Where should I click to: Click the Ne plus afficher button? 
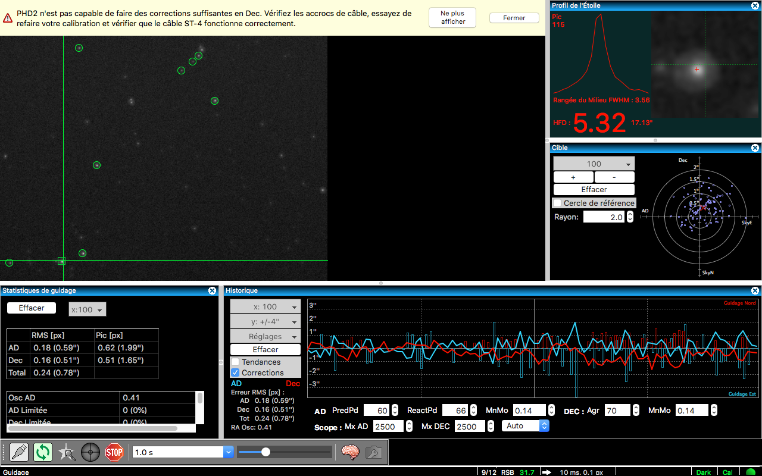[x=452, y=18]
